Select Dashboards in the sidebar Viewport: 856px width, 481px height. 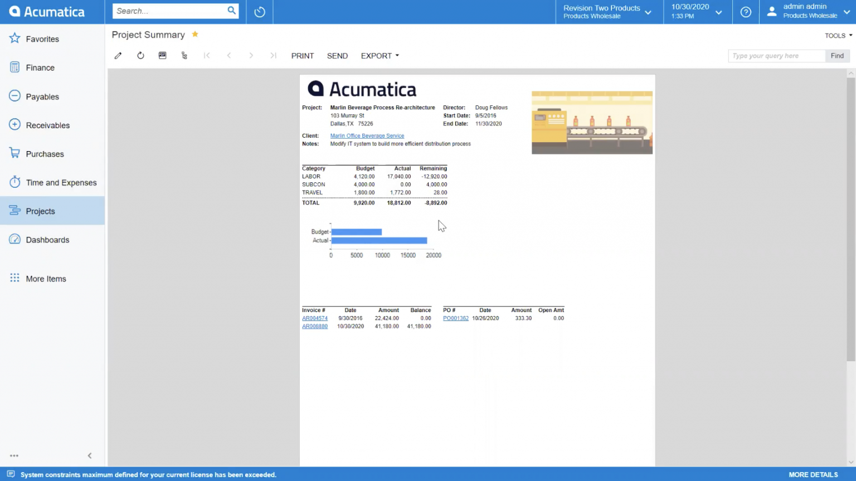[47, 240]
